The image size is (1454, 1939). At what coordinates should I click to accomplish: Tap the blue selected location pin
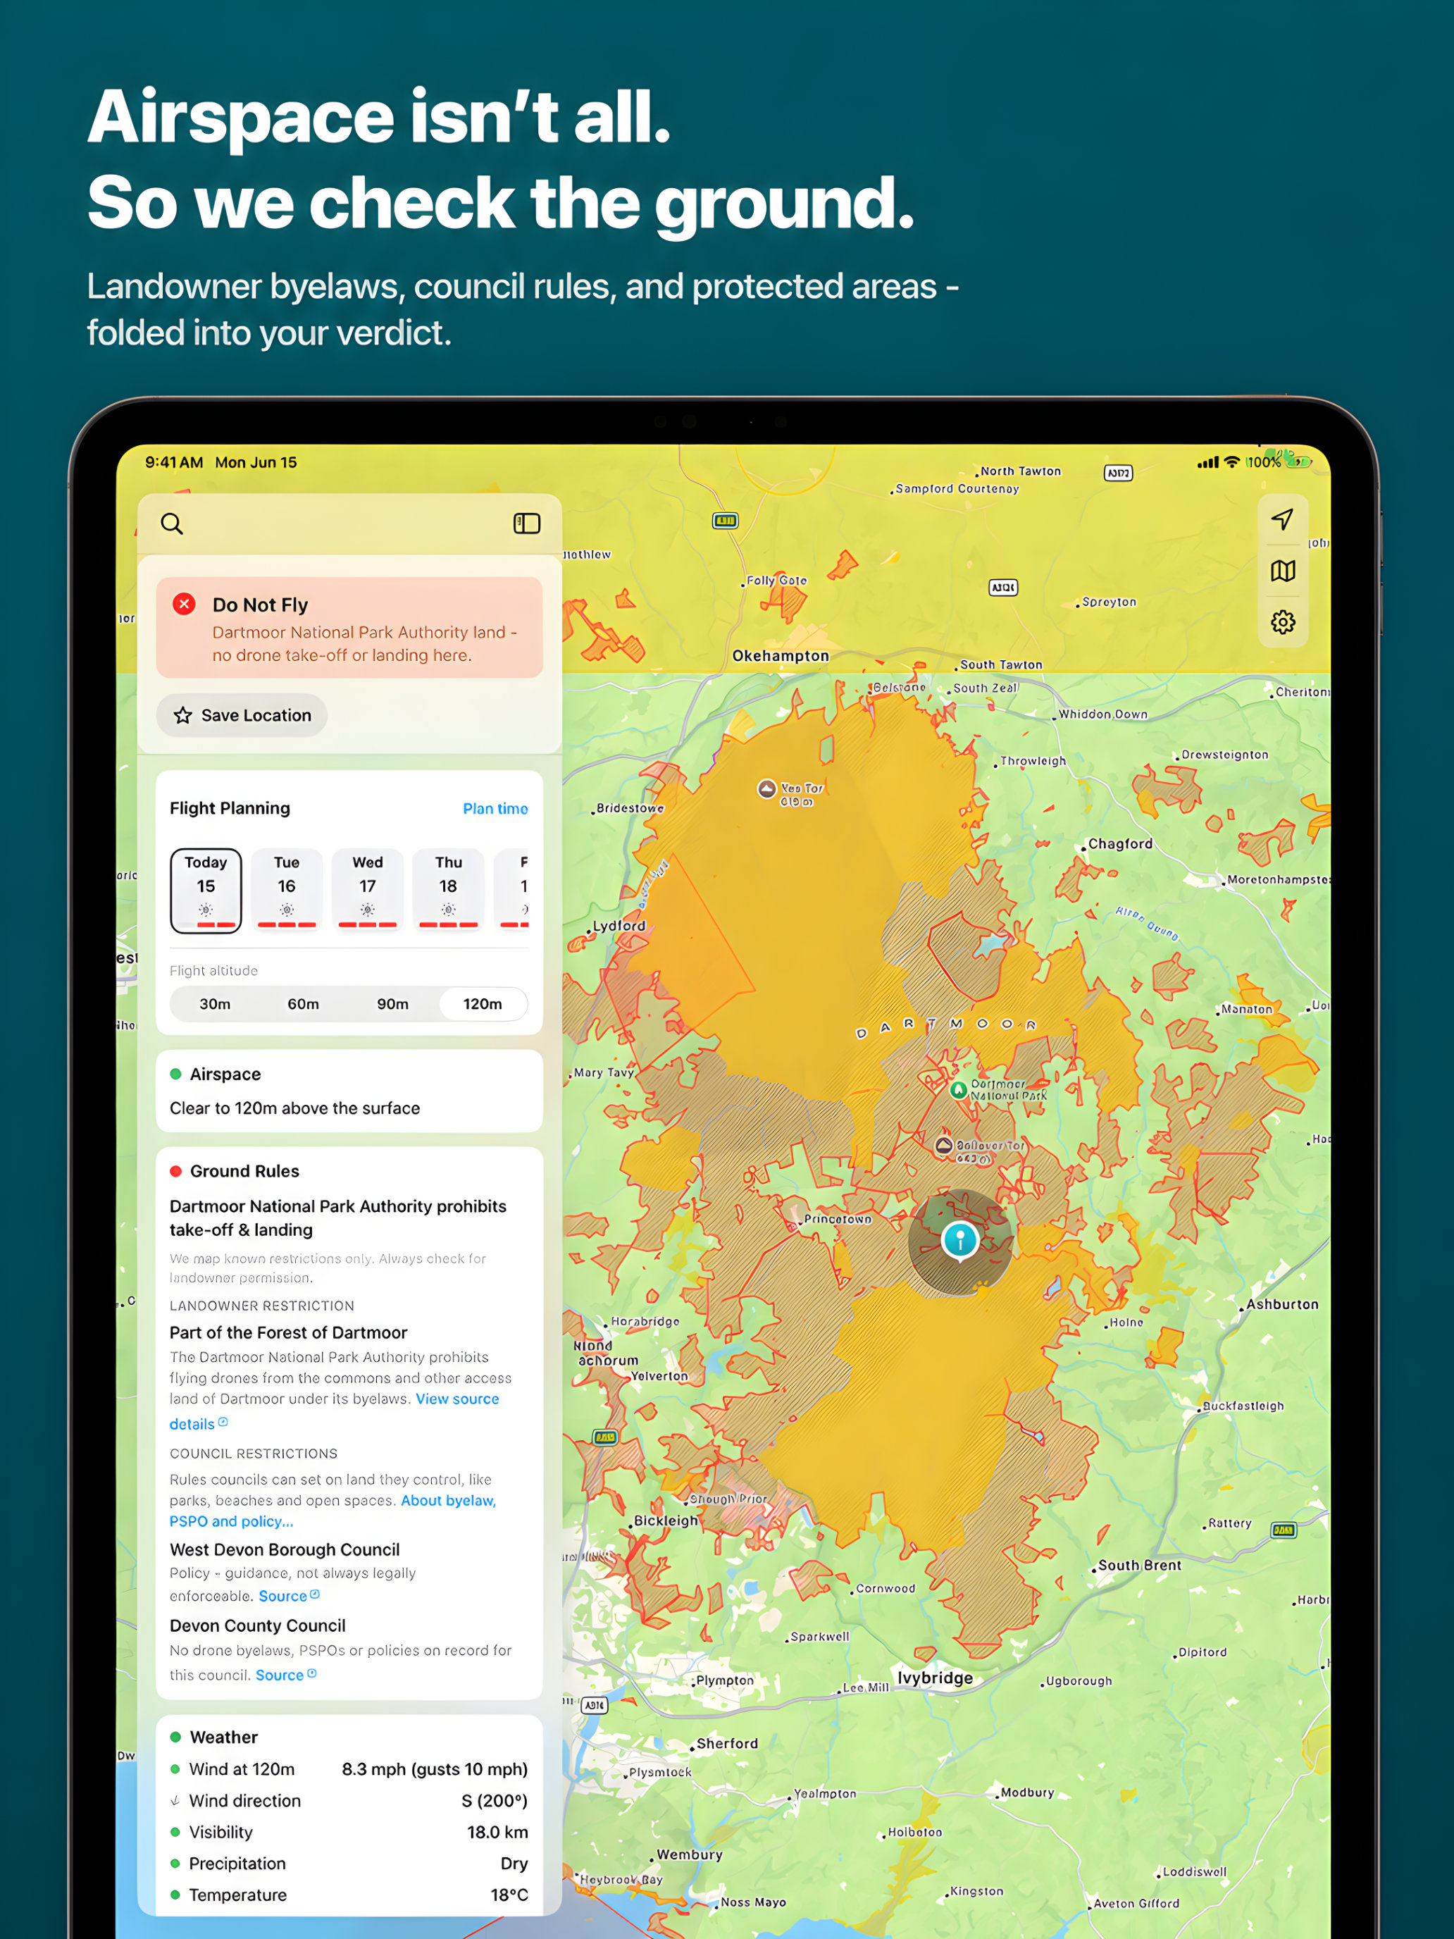pos(959,1240)
